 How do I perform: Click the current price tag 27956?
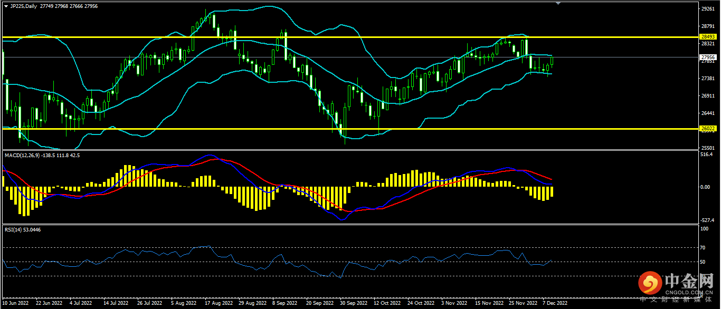tap(707, 57)
